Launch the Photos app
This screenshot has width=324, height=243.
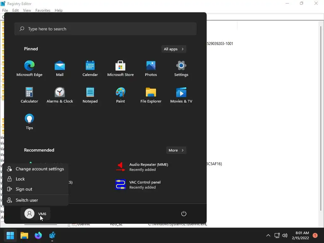(151, 69)
